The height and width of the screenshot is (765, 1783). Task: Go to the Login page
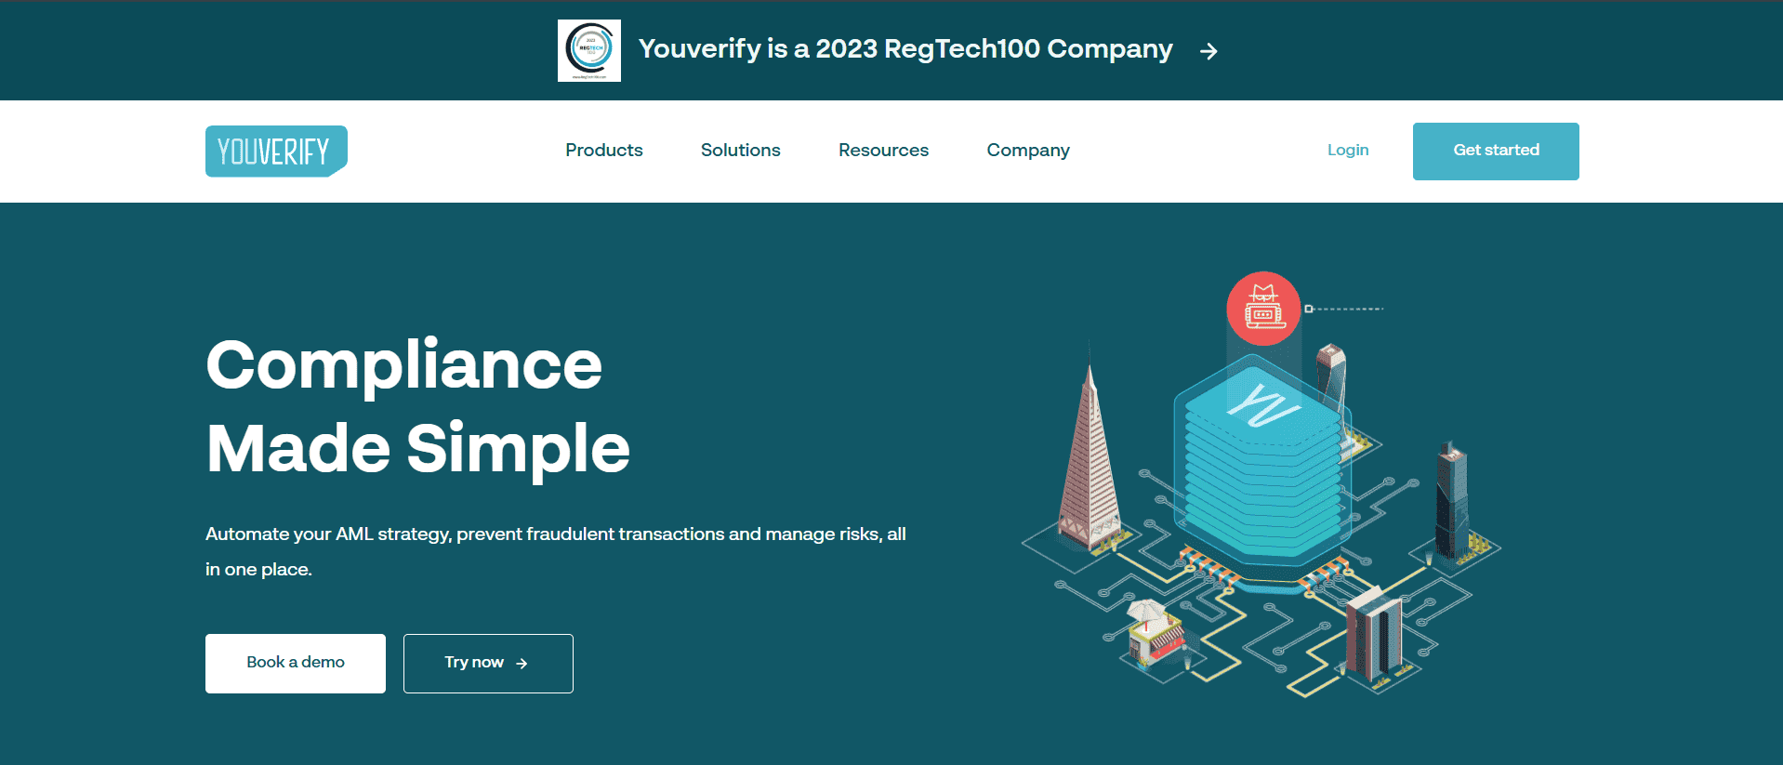click(1348, 151)
